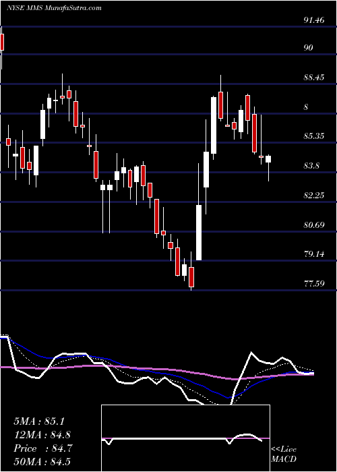This screenshot has height=472, width=337.
Task: Click the 82.25 price axis label
Action: (x=314, y=195)
